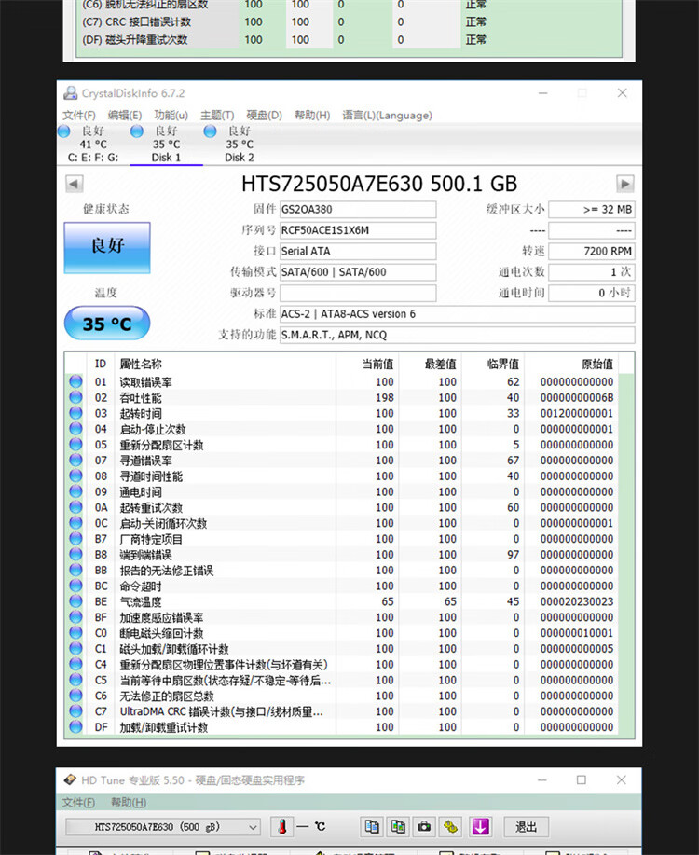Select row BC 命令超时
699x855 pixels.
(342, 586)
